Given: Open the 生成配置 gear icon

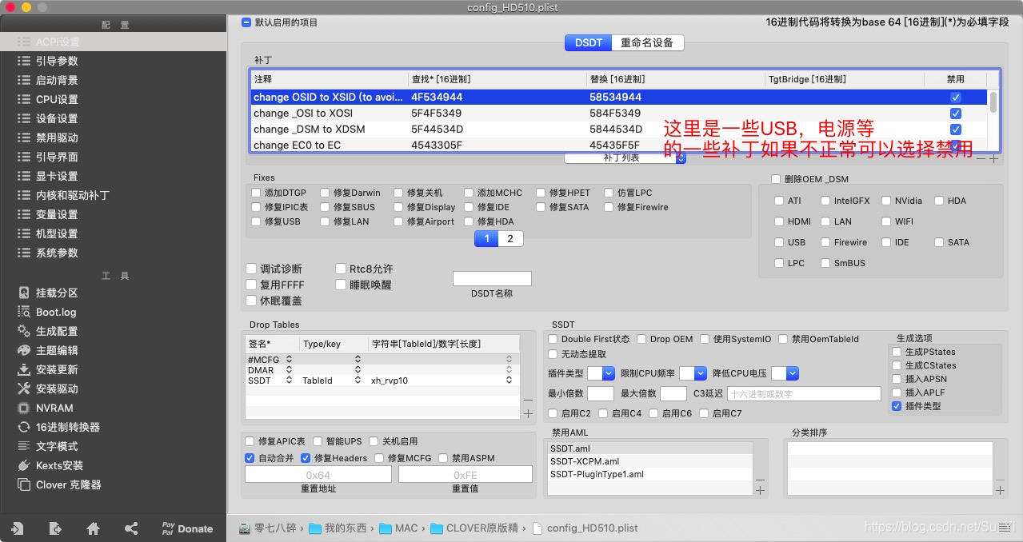Looking at the screenshot, I should [23, 331].
